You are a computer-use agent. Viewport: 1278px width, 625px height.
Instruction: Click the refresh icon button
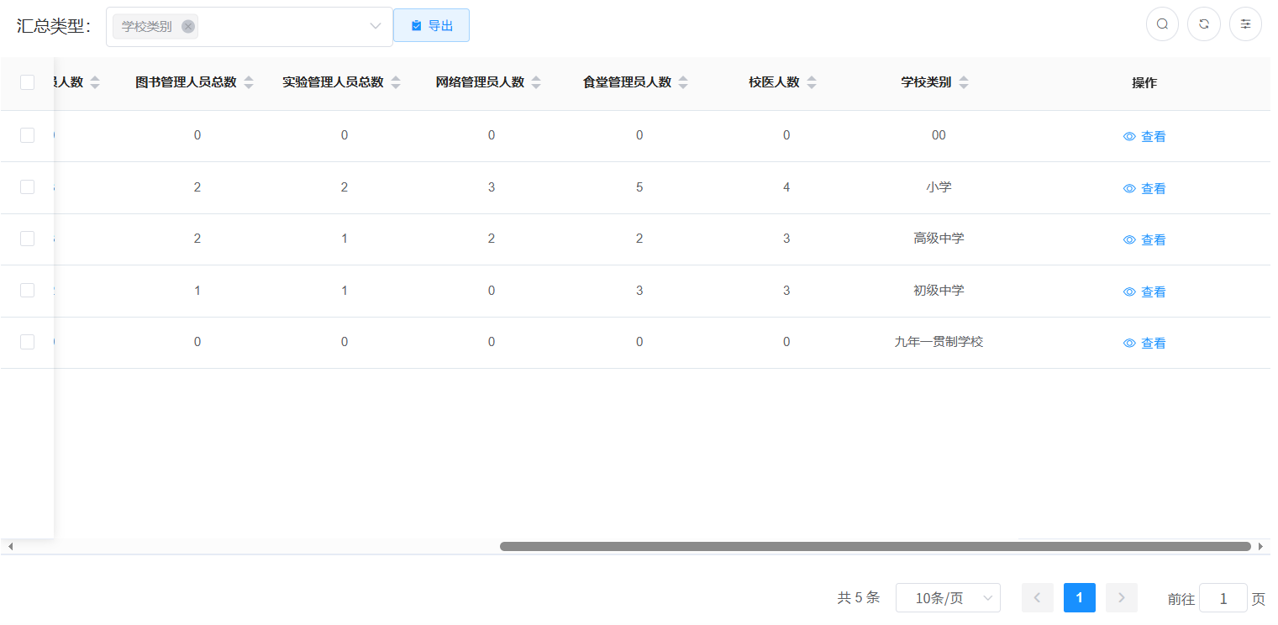click(x=1203, y=24)
